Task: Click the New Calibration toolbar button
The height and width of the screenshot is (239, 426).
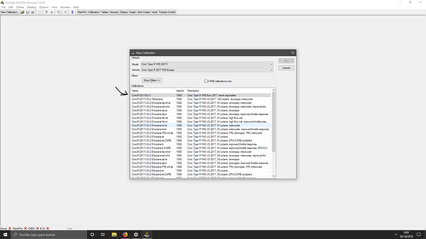Action: point(10,12)
